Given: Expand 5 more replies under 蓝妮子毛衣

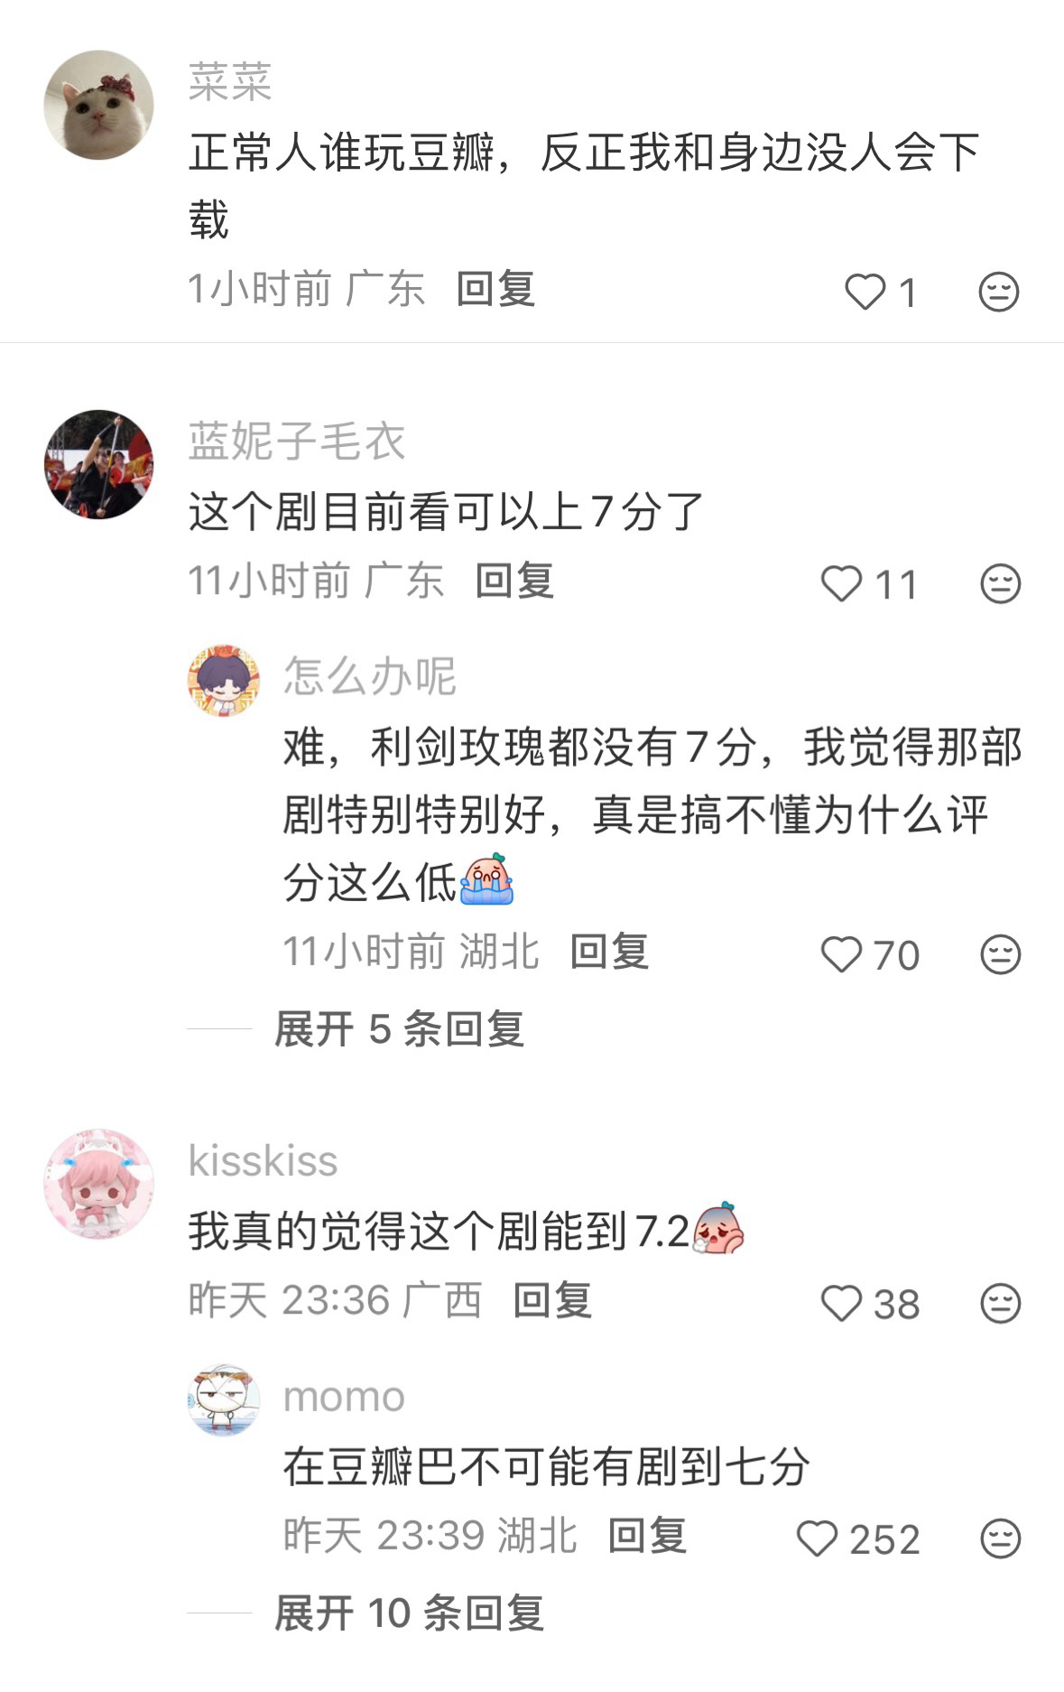Looking at the screenshot, I should pyautogui.click(x=399, y=1028).
